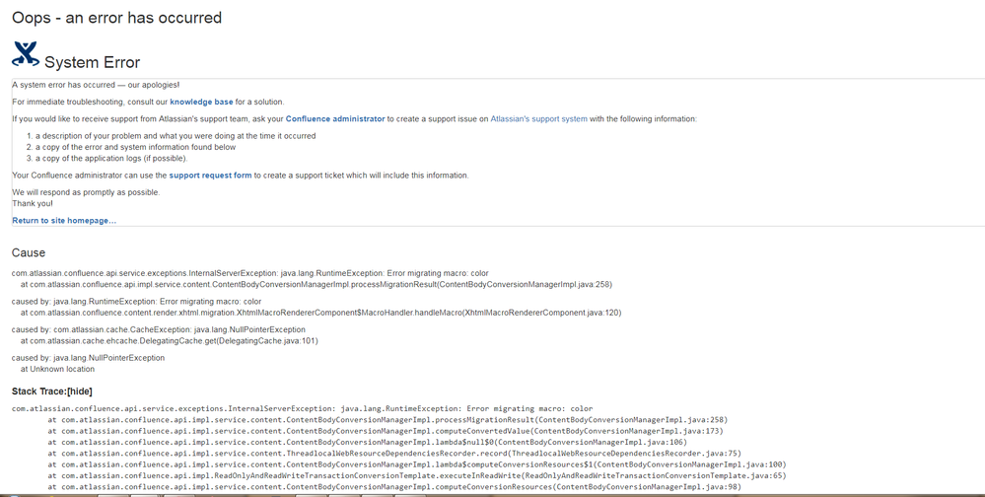Click 'caused by: java.lang.NullPointerException' line
985x497 pixels.
88,358
